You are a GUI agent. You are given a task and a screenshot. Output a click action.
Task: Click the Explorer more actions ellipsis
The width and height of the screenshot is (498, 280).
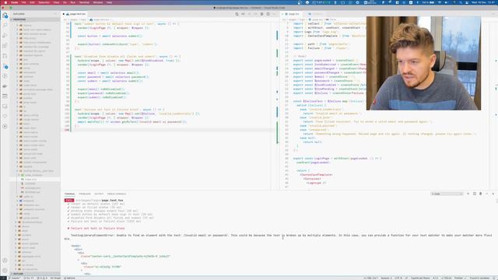point(55,14)
